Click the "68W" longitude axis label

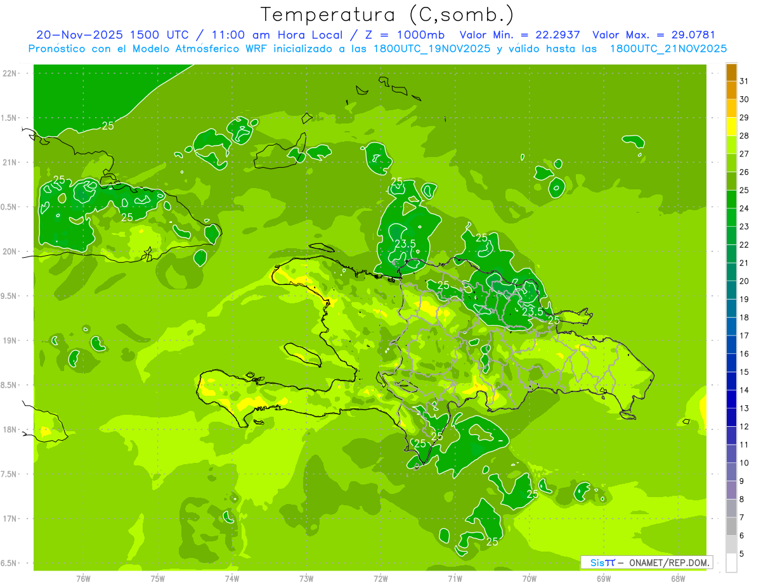click(677, 579)
